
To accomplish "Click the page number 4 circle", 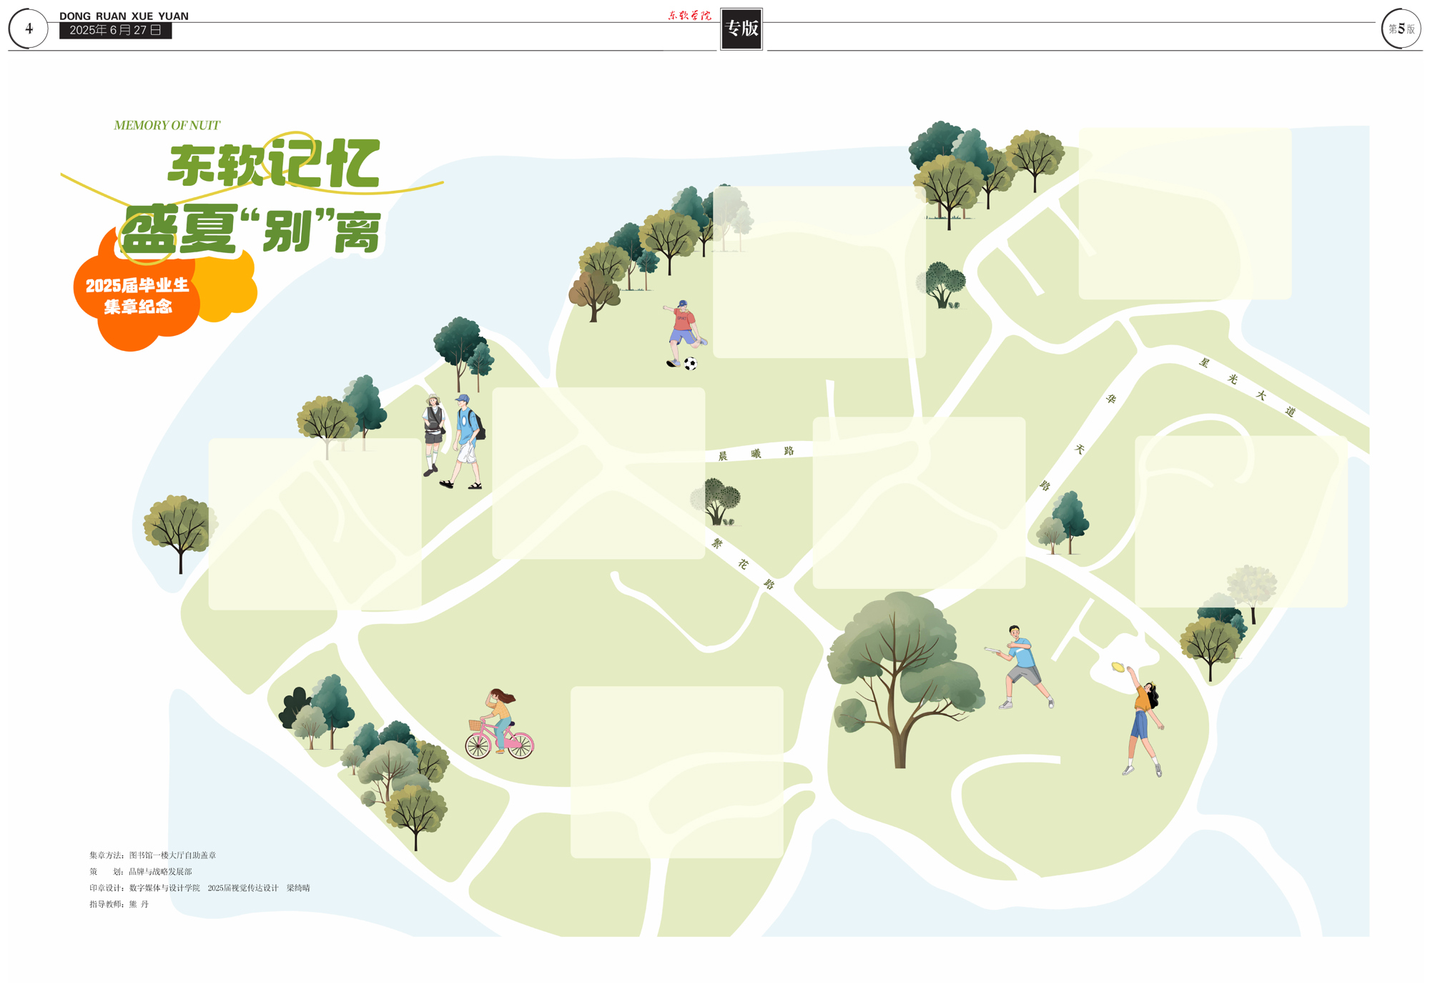I will tap(29, 29).
